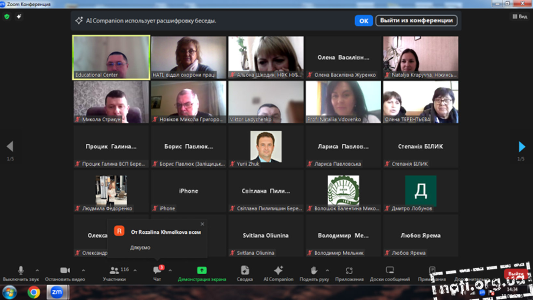Close the chat message popup from Rozalina
Image resolution: width=533 pixels, height=300 pixels.
pyautogui.click(x=202, y=224)
